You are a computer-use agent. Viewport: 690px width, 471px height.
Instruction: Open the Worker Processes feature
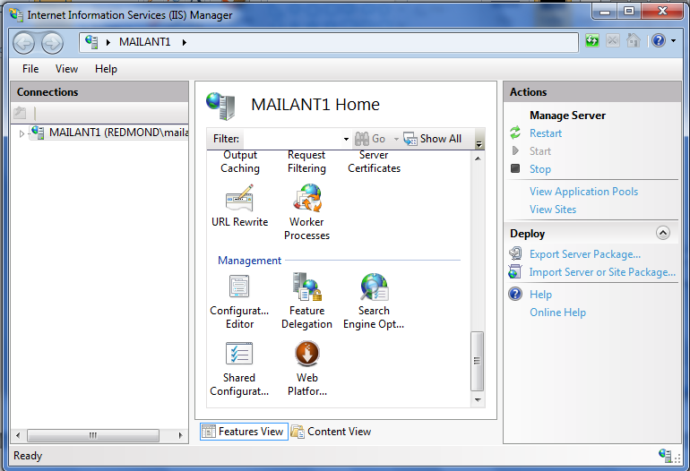point(307,198)
